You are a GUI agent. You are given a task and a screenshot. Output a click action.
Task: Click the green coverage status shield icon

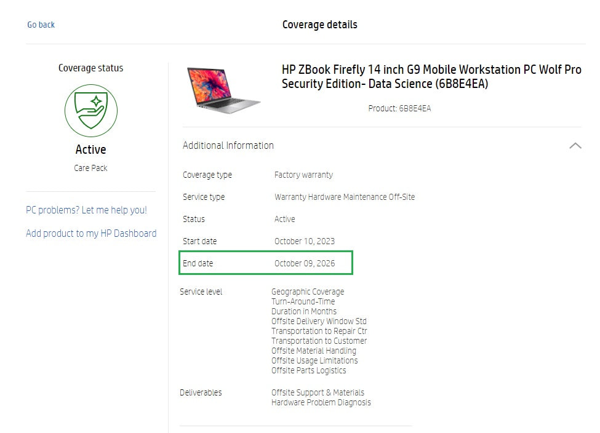point(91,111)
